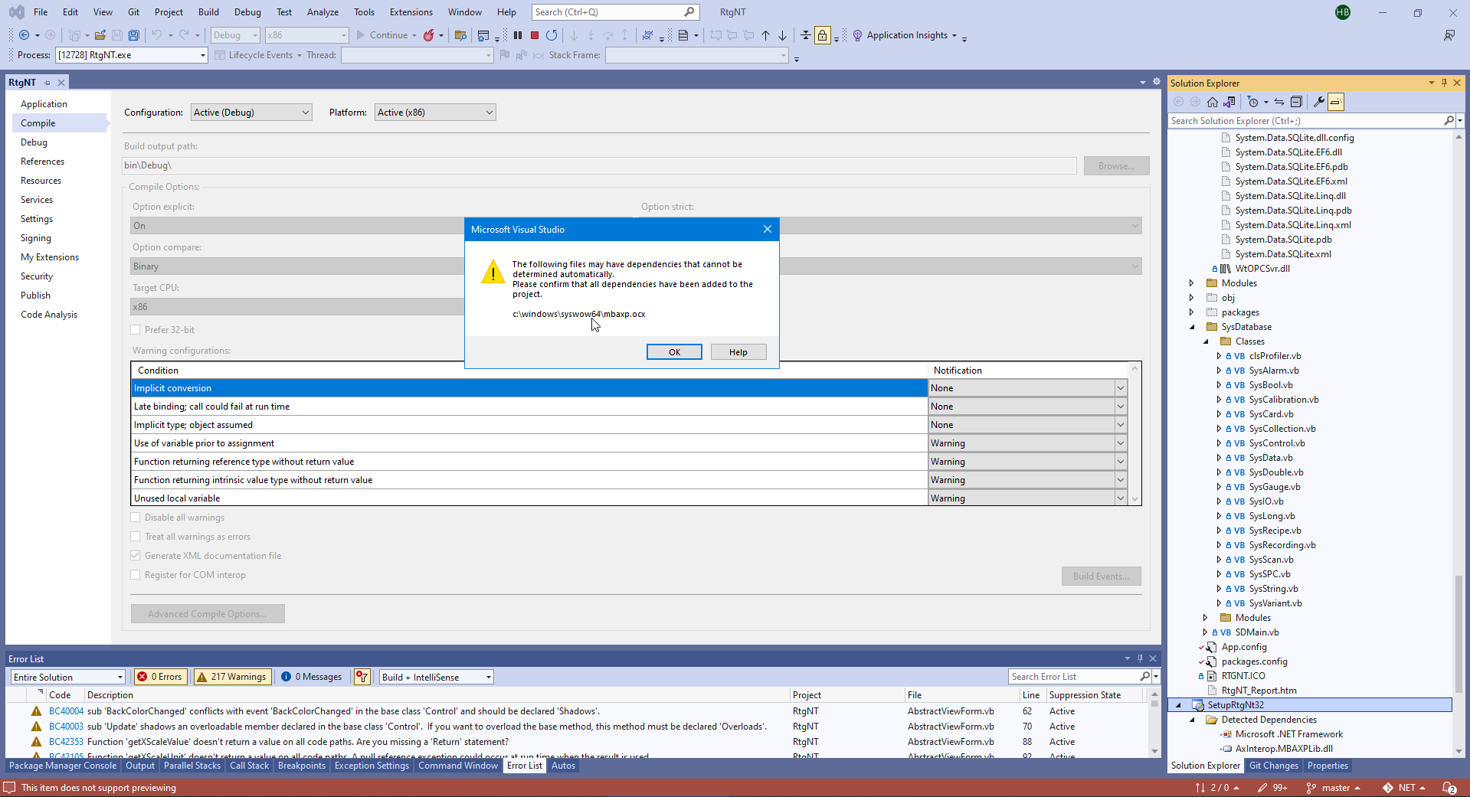This screenshot has width=1470, height=797.
Task: Expand the 'packages' folder in Solution Explorer
Action: point(1192,312)
